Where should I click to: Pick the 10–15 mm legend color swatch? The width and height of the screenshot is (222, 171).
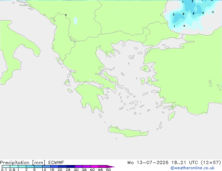click(46, 166)
